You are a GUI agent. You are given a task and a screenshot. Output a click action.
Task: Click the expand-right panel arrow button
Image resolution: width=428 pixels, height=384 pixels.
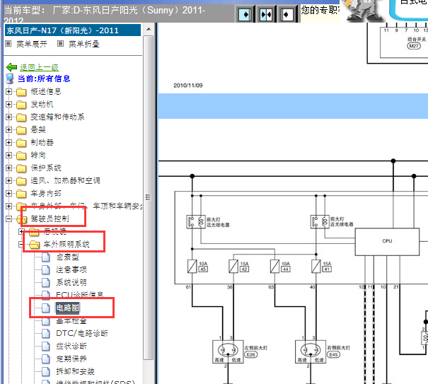click(x=245, y=14)
